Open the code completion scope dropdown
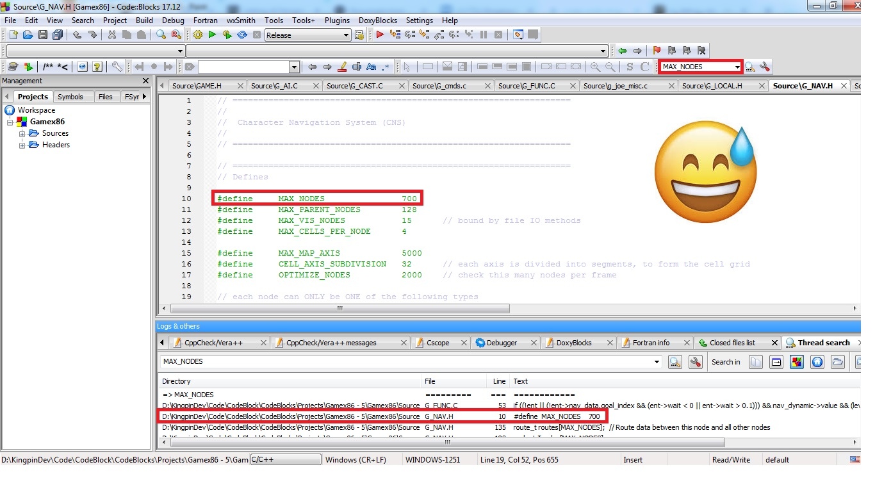 click(180, 51)
